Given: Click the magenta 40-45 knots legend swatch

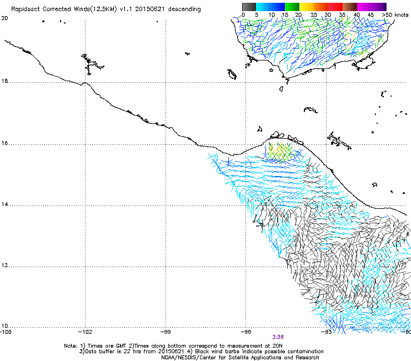Looking at the screenshot, I should coord(364,7).
